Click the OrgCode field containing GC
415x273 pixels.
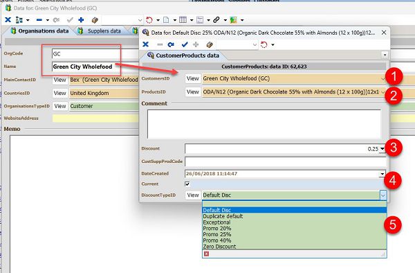(x=95, y=54)
